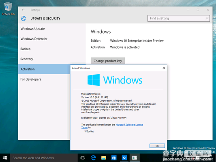Open the Recycle Bin desktop icon

tap(8, 9)
